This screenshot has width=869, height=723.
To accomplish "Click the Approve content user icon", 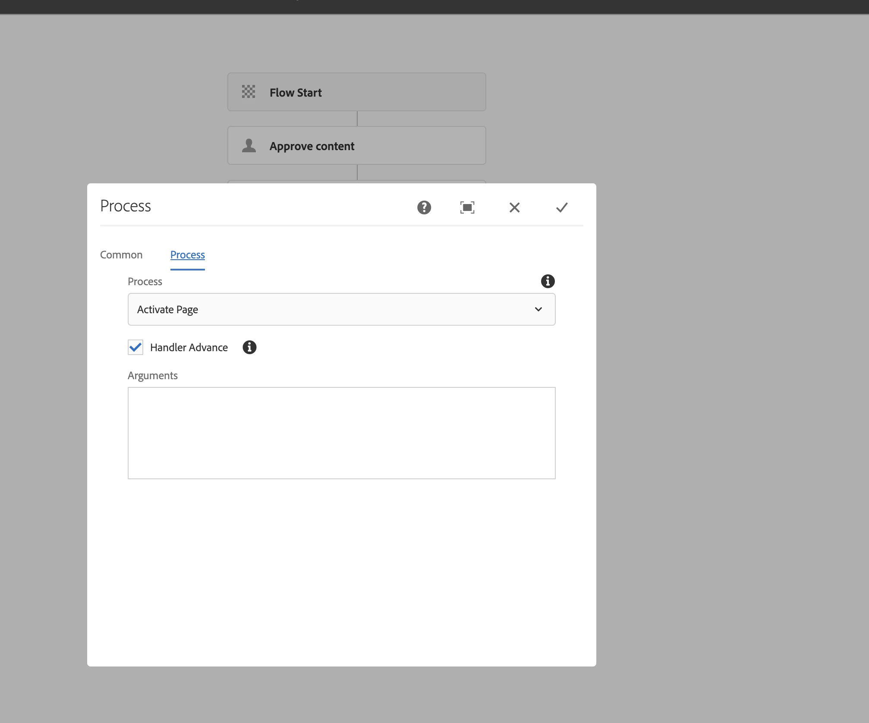I will pyautogui.click(x=249, y=146).
